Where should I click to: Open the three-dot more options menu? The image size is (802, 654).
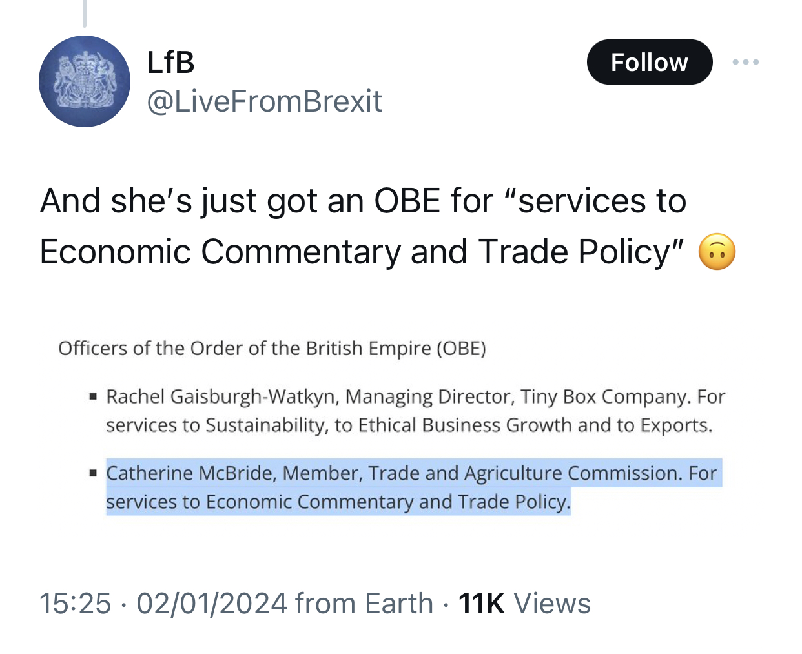746,62
